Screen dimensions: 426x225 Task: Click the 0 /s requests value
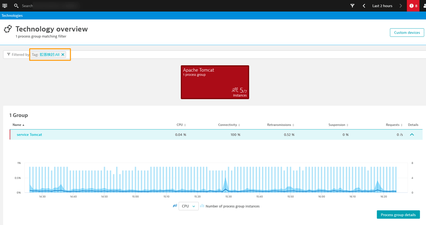tap(400, 134)
